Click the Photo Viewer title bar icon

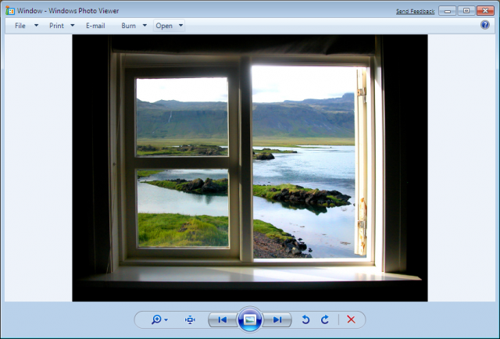pyautogui.click(x=10, y=11)
